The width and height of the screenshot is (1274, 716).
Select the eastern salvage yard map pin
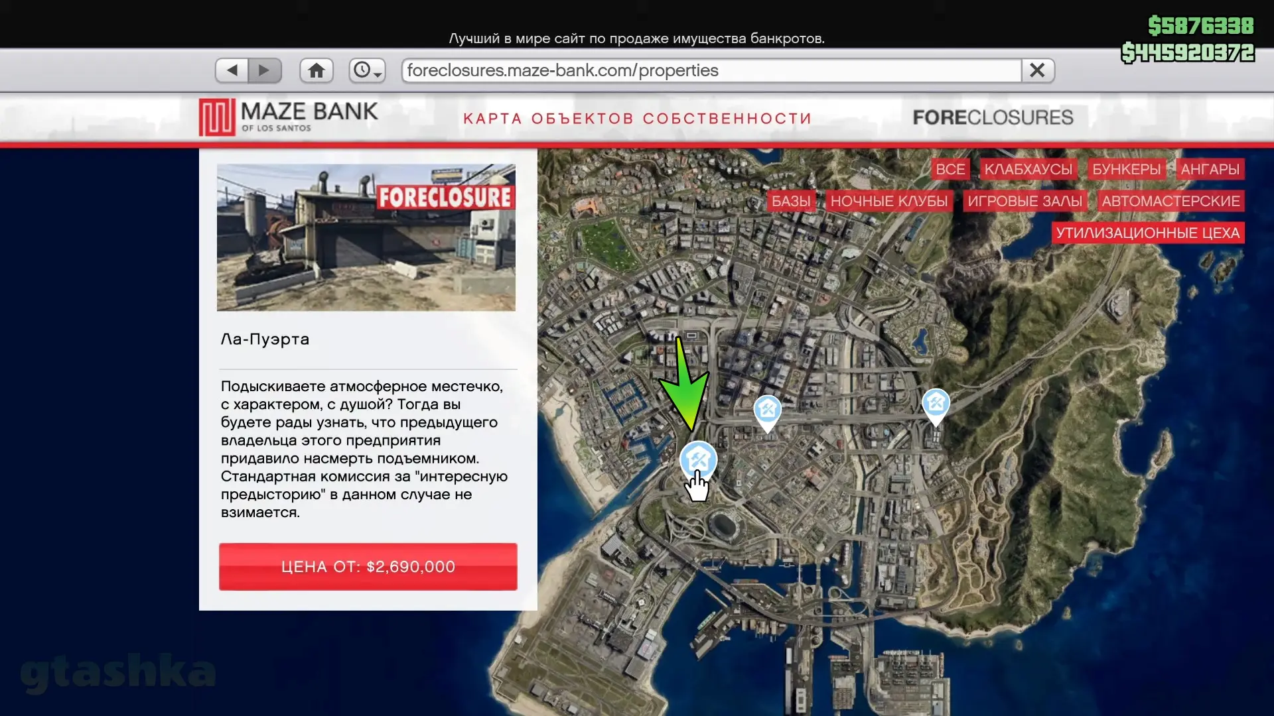936,406
